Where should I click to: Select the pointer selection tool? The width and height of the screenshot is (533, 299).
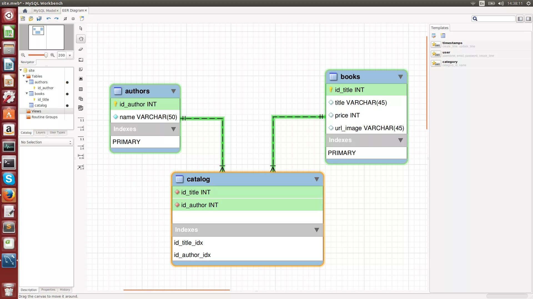81,28
